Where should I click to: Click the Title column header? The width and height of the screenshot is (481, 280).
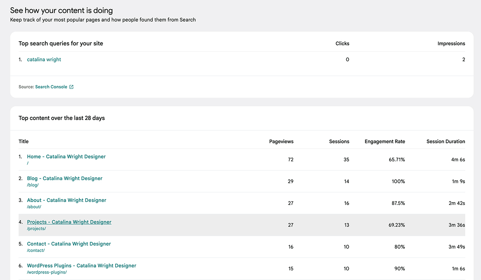pyautogui.click(x=24, y=142)
